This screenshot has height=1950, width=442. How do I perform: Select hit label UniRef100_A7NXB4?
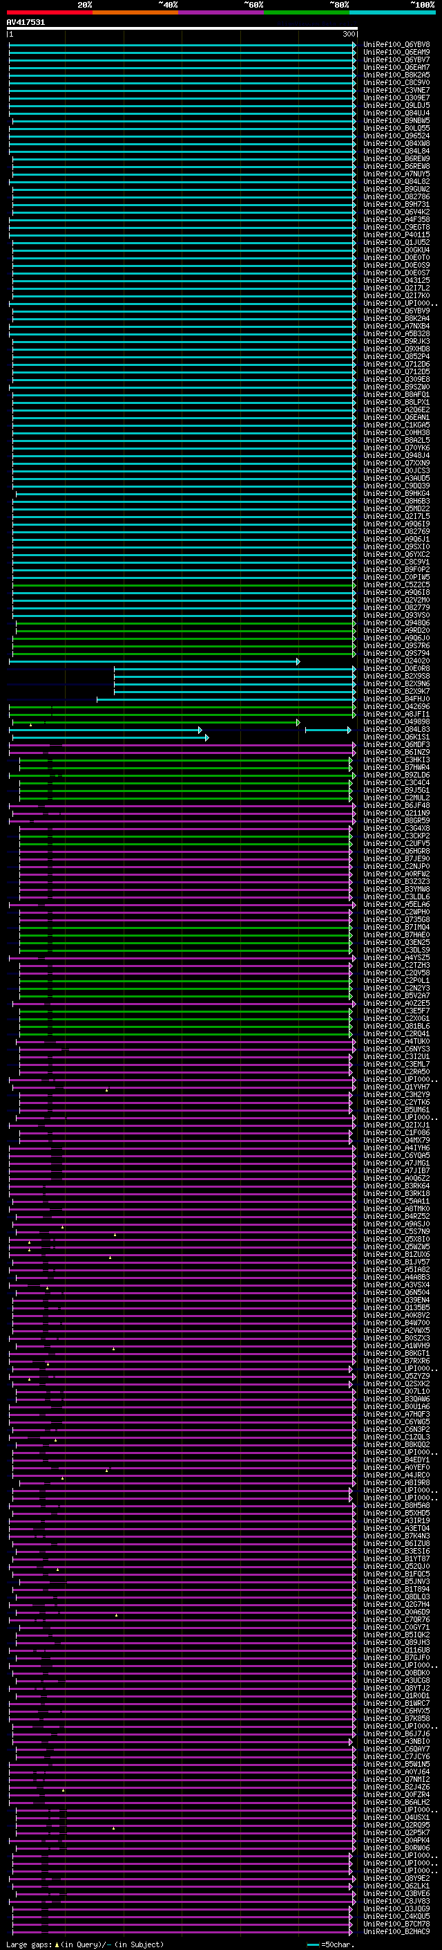coord(396,326)
